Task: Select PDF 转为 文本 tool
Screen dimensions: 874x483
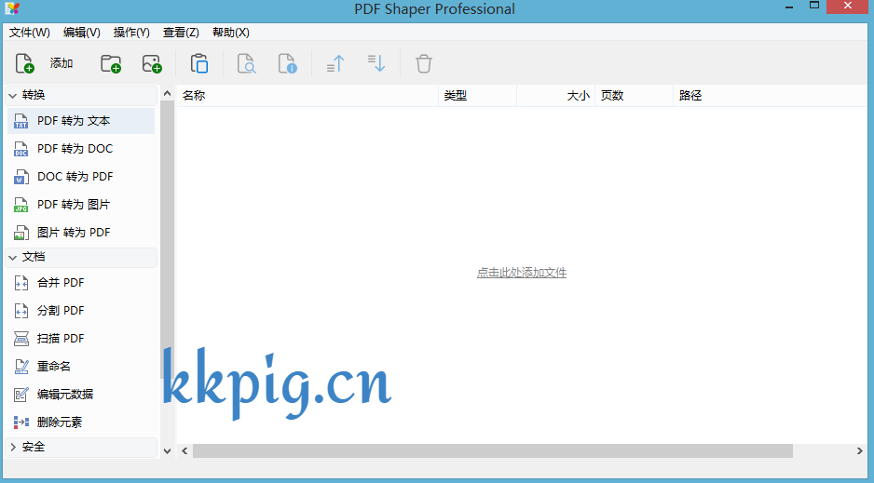Action: [x=81, y=121]
